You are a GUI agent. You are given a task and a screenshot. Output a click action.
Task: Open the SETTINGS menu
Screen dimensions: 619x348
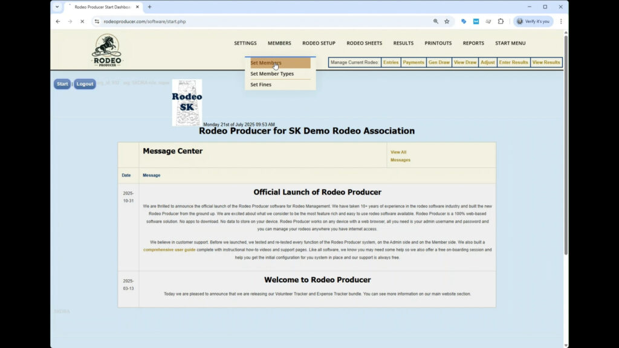coord(245,43)
